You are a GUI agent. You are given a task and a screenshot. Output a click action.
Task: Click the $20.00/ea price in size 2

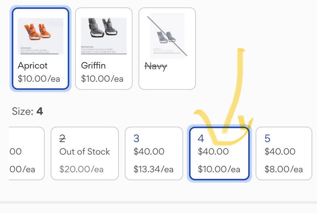click(x=81, y=169)
